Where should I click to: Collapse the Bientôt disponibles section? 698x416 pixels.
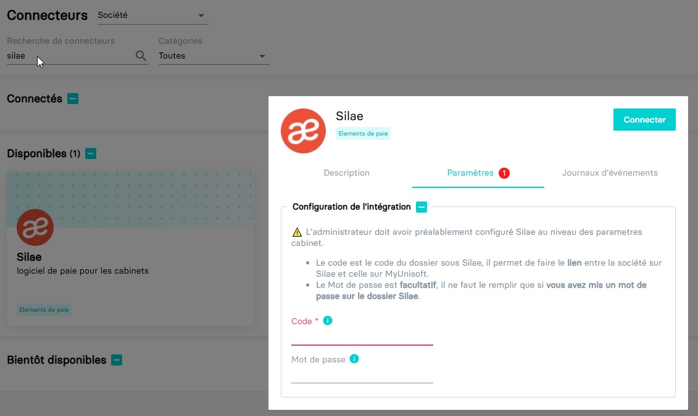[x=117, y=360]
